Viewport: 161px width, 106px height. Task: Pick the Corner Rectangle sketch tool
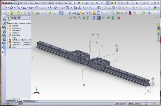point(25,8)
